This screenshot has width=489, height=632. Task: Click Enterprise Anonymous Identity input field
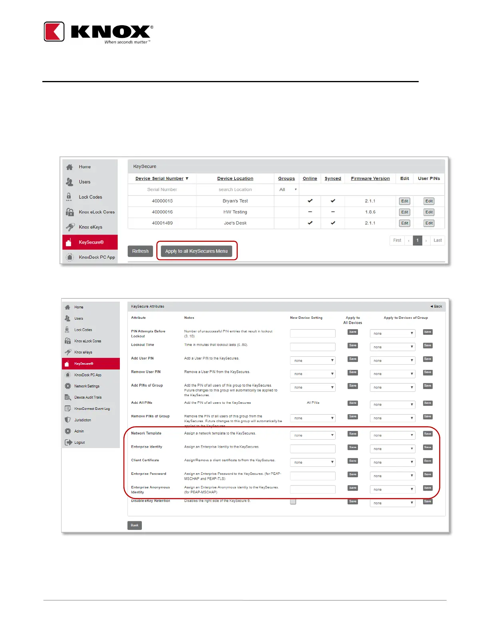pos(313,489)
